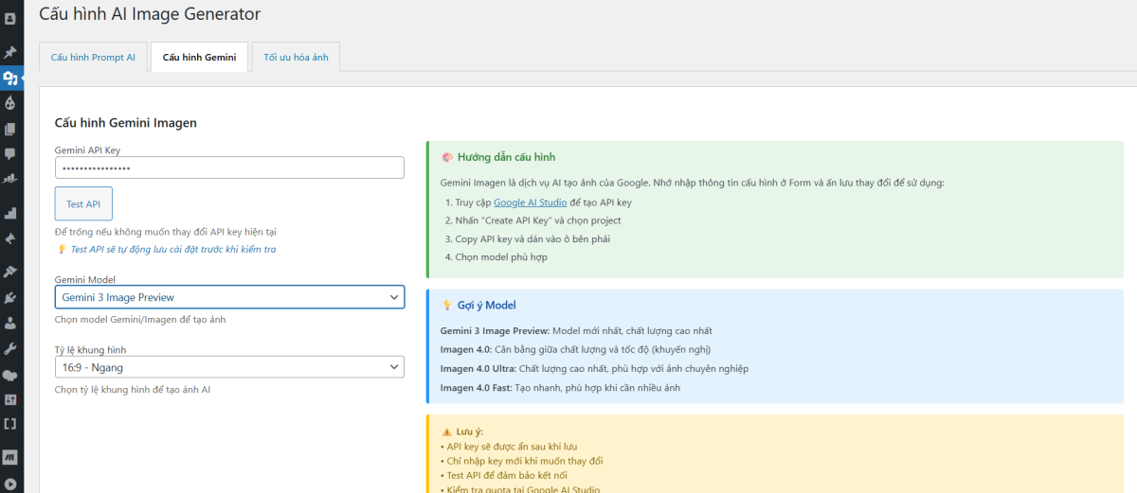1137x493 pixels.
Task: Open Tools wrench icon in sidebar
Action: (x=10, y=348)
